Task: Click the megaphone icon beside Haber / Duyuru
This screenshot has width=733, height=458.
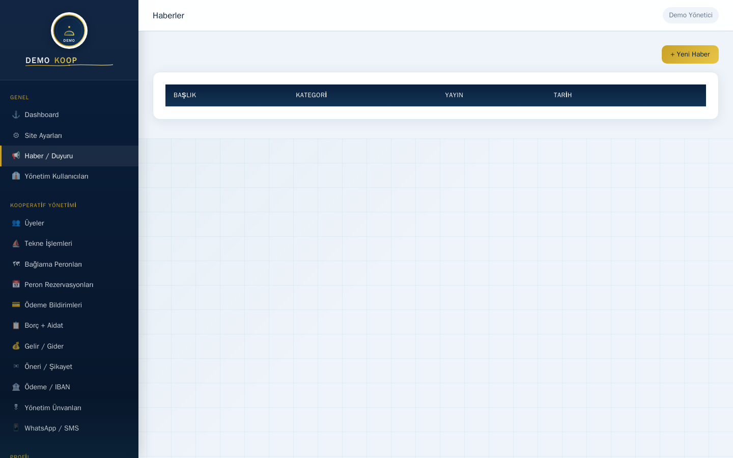Action: [16, 156]
